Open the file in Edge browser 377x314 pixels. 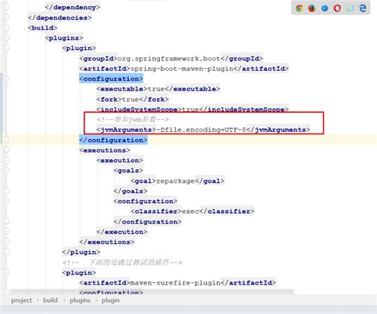tap(363, 8)
